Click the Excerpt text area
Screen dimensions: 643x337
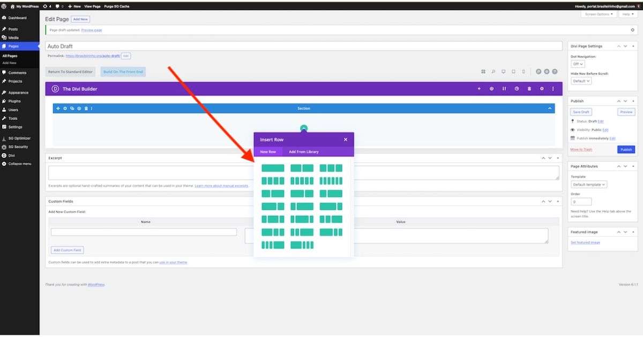[x=304, y=173]
